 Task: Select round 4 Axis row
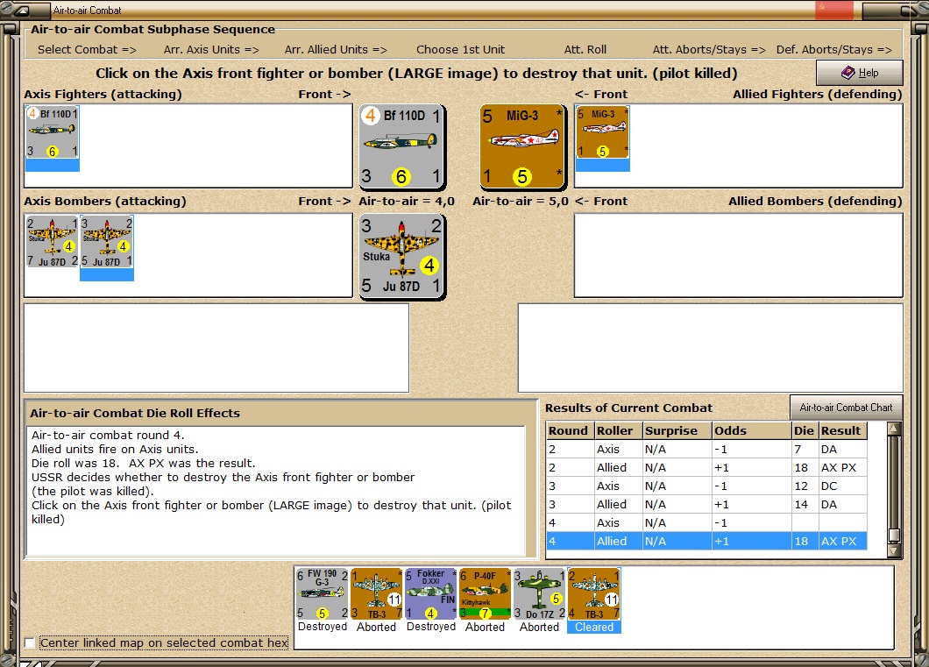(706, 522)
